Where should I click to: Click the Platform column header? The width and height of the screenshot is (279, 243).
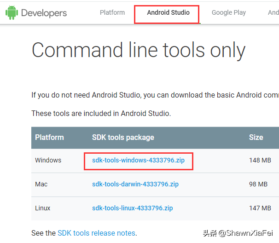(49, 137)
